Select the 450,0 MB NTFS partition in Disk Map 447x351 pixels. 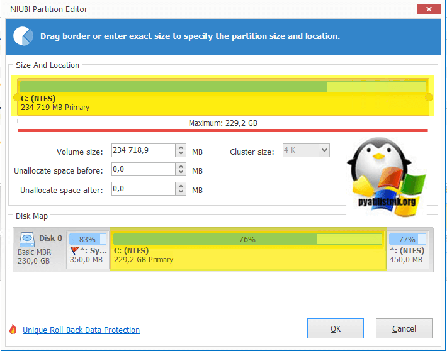pos(408,249)
